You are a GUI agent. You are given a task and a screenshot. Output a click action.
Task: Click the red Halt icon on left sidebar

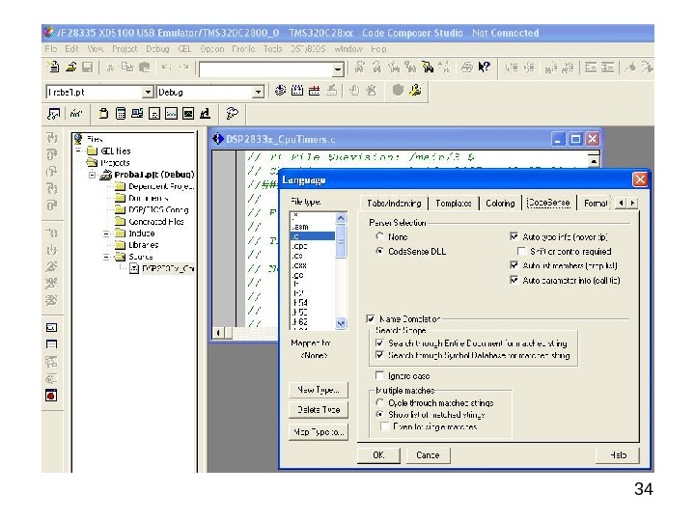(x=51, y=395)
